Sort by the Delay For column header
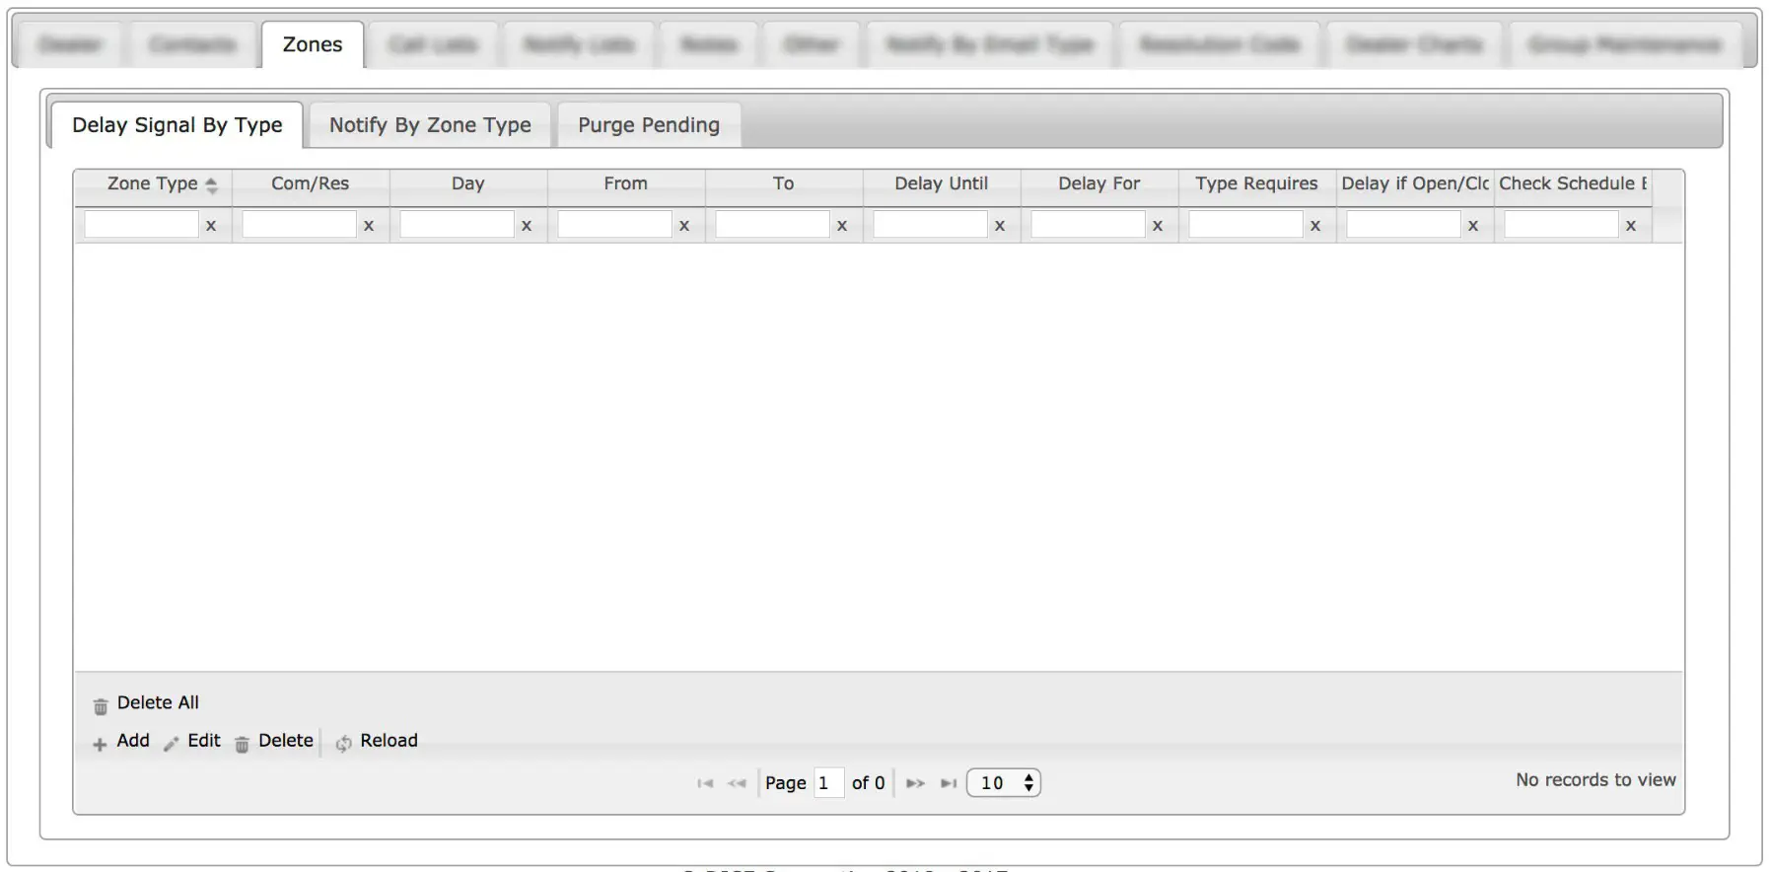This screenshot has height=872, width=1771. point(1099,183)
